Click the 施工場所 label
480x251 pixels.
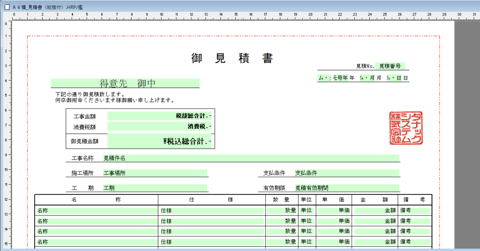pyautogui.click(x=82, y=173)
